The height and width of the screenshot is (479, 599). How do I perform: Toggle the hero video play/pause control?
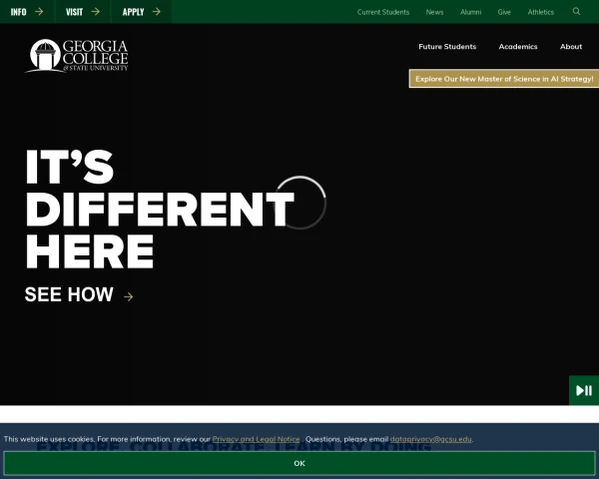584,390
